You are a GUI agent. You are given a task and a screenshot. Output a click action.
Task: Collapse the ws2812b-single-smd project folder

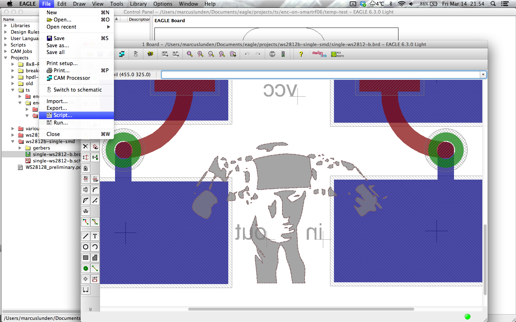tap(13, 141)
